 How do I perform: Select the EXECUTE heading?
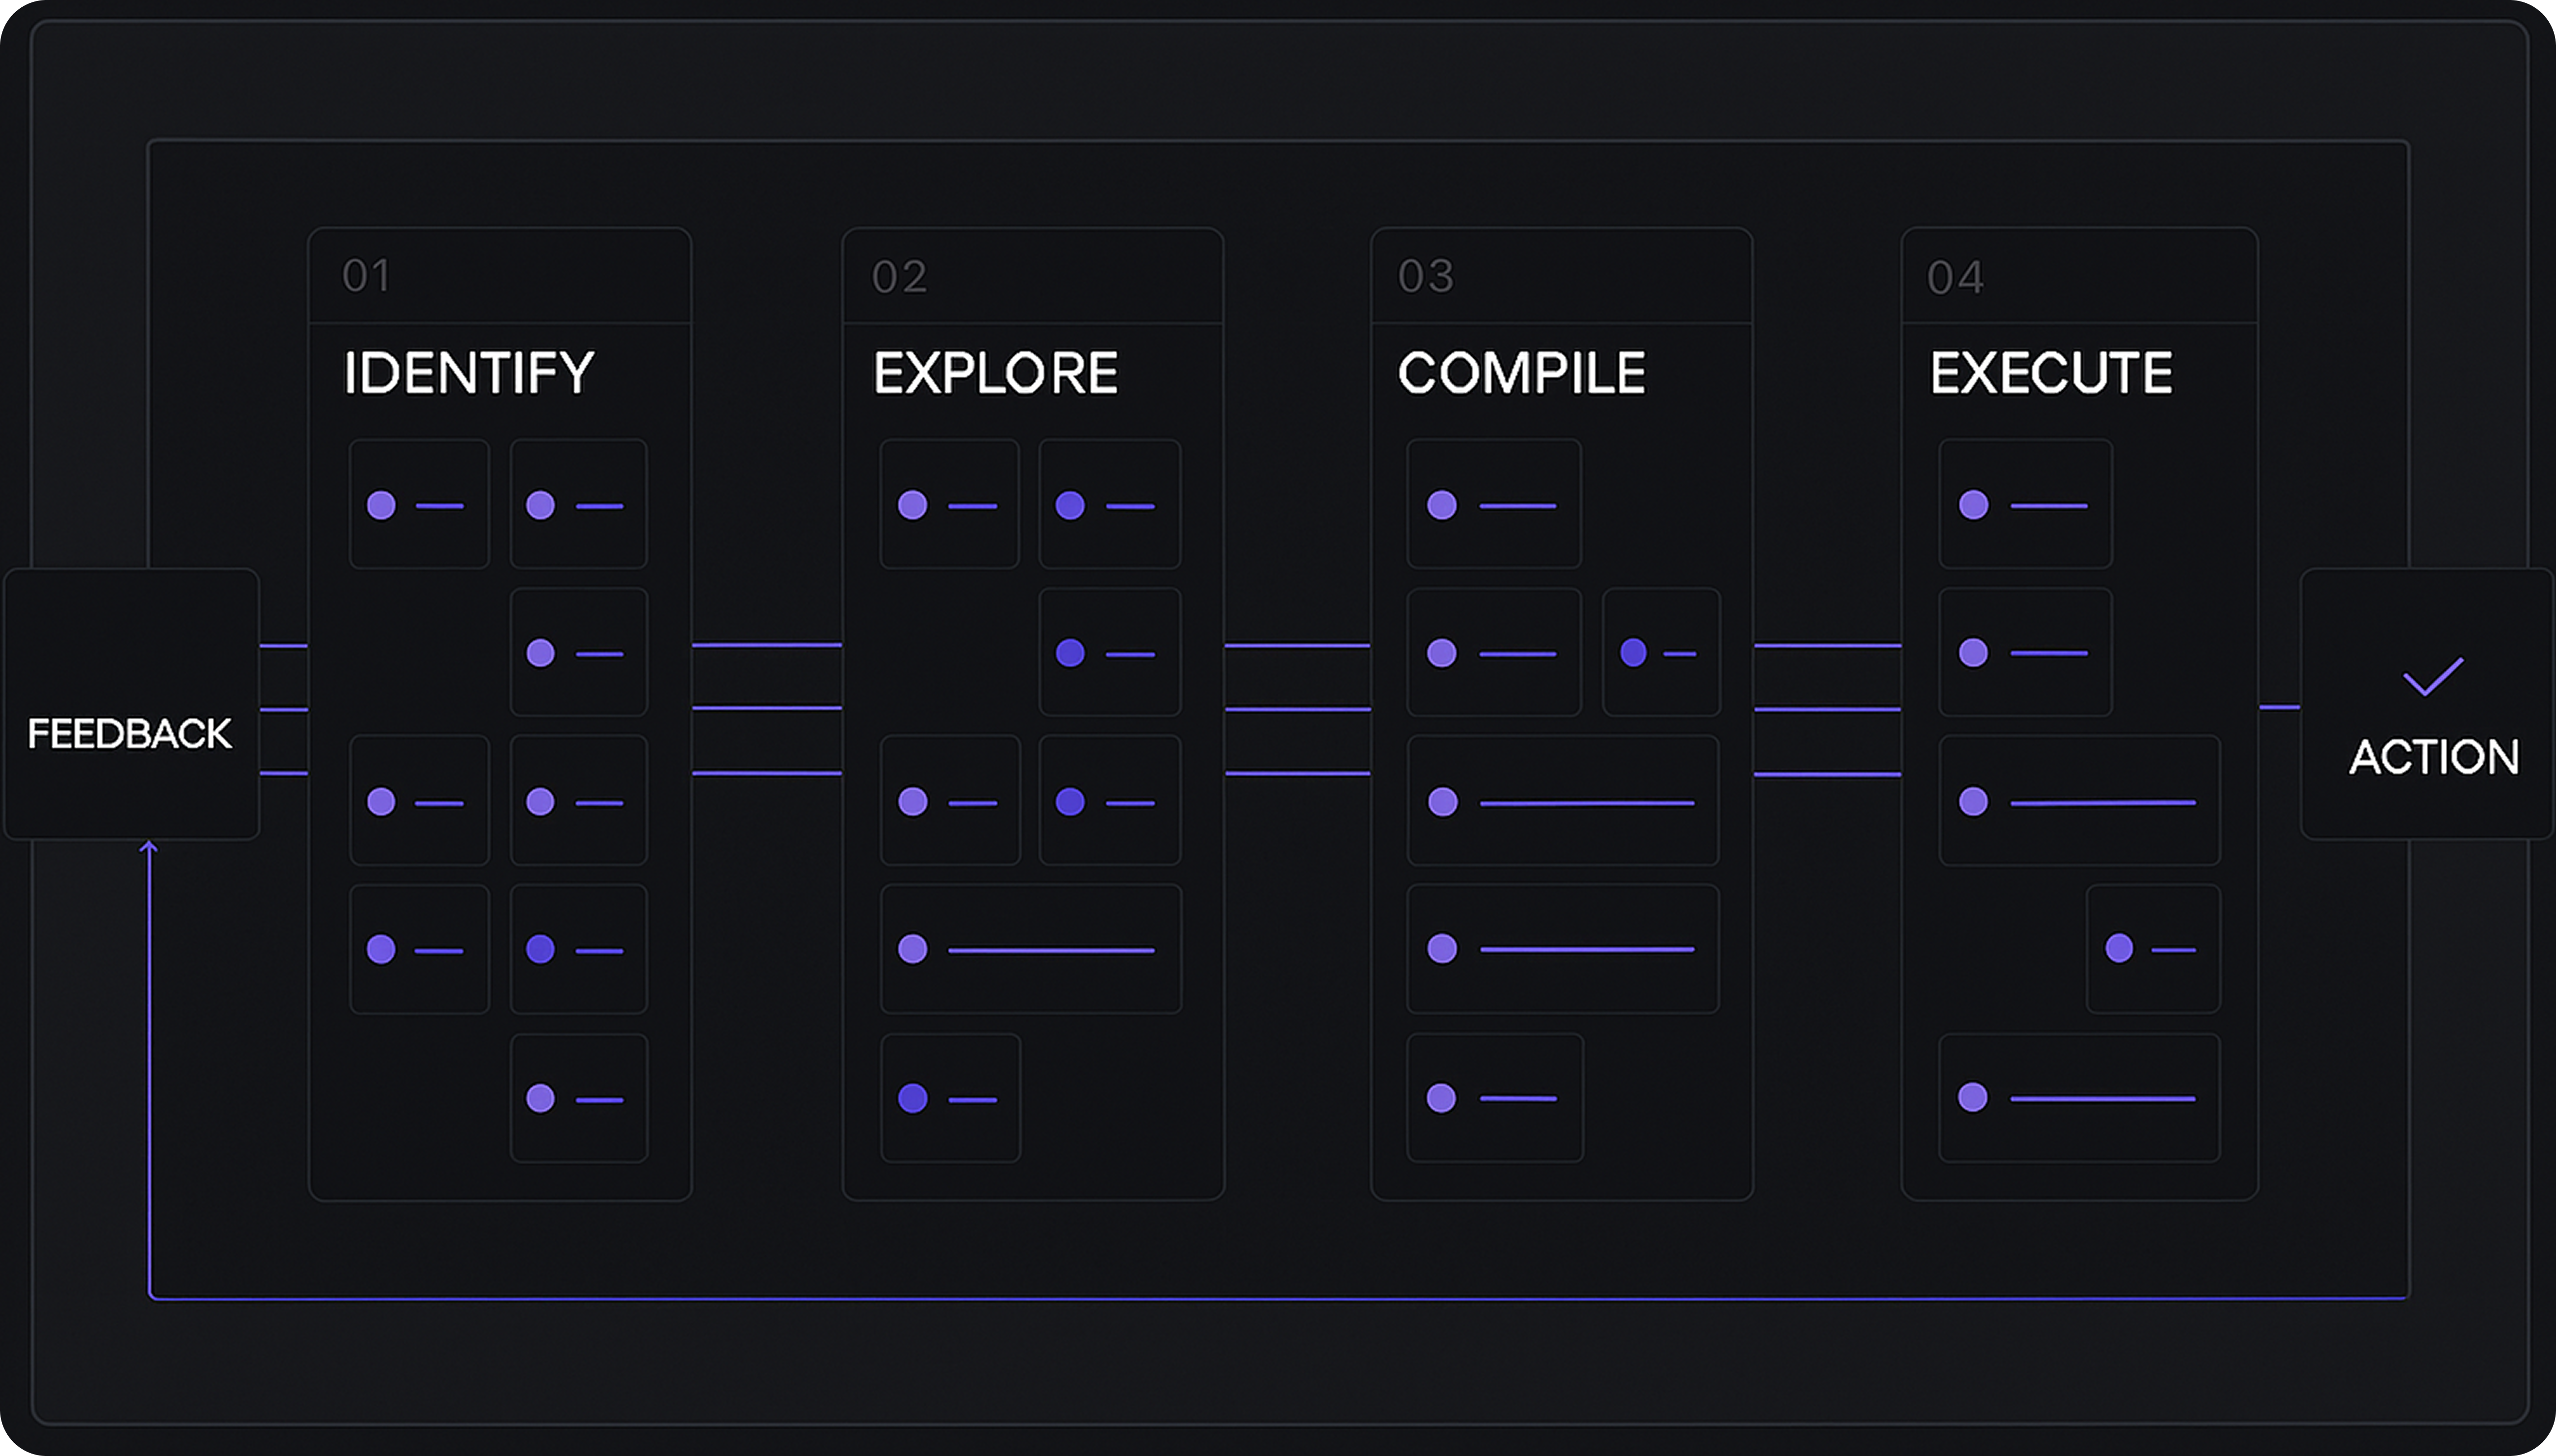(2051, 373)
